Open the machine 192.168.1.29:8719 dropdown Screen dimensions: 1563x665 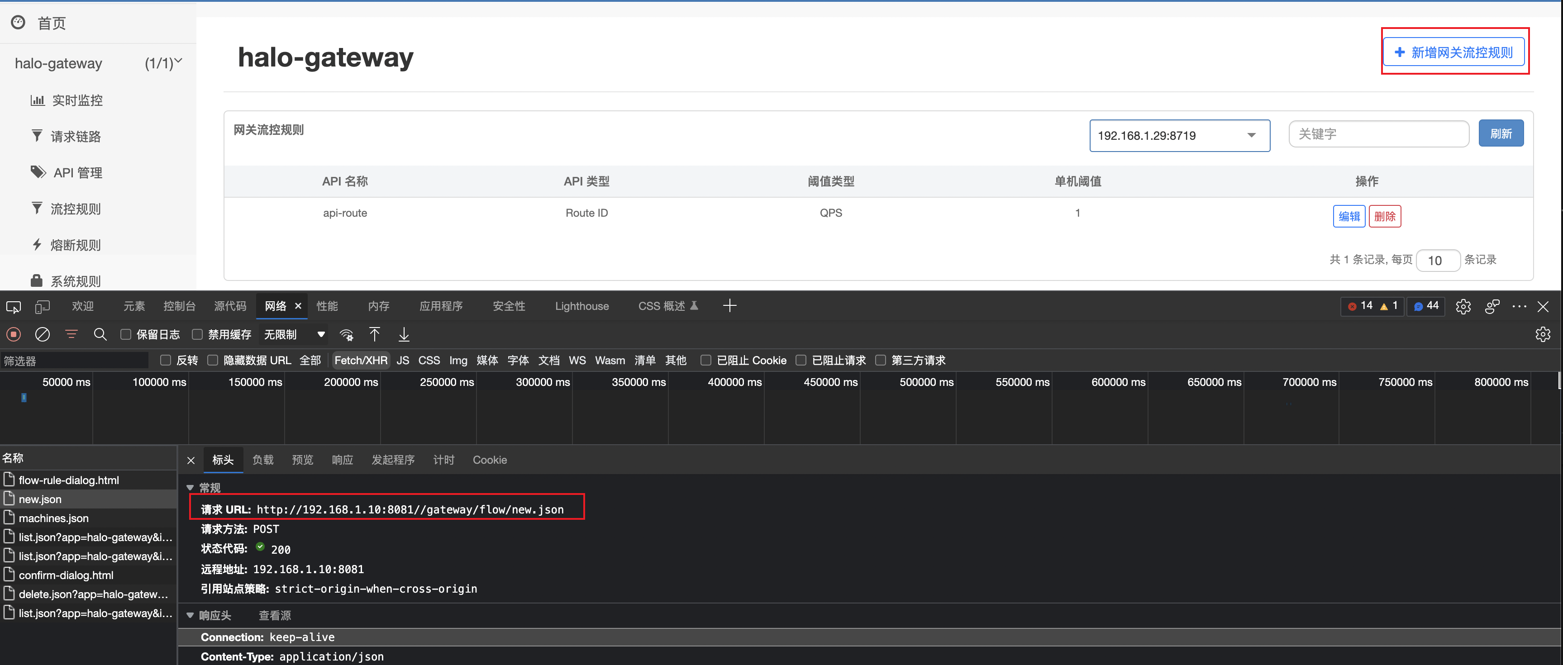(x=1180, y=135)
